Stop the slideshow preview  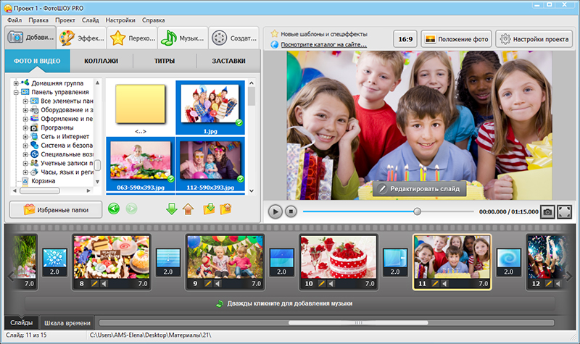[291, 211]
